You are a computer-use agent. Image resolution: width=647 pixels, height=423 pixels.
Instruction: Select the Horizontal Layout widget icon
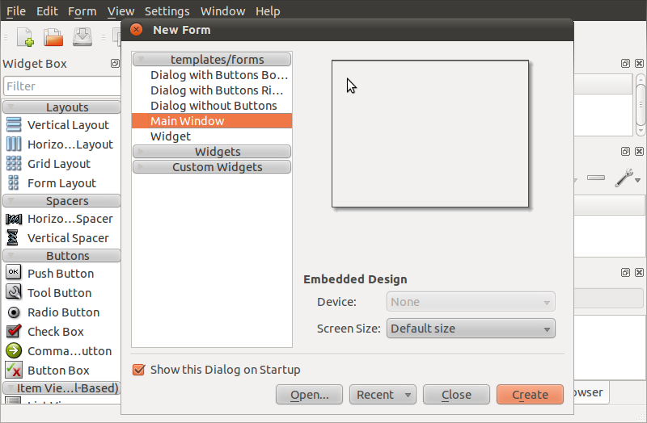[x=14, y=144]
